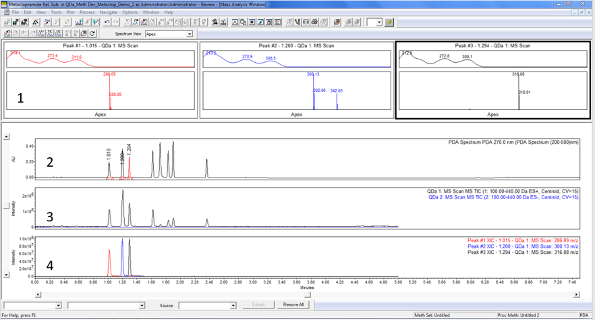Screen dimensions: 595x320
Task: Click the list table window icon
Action: 252,22
